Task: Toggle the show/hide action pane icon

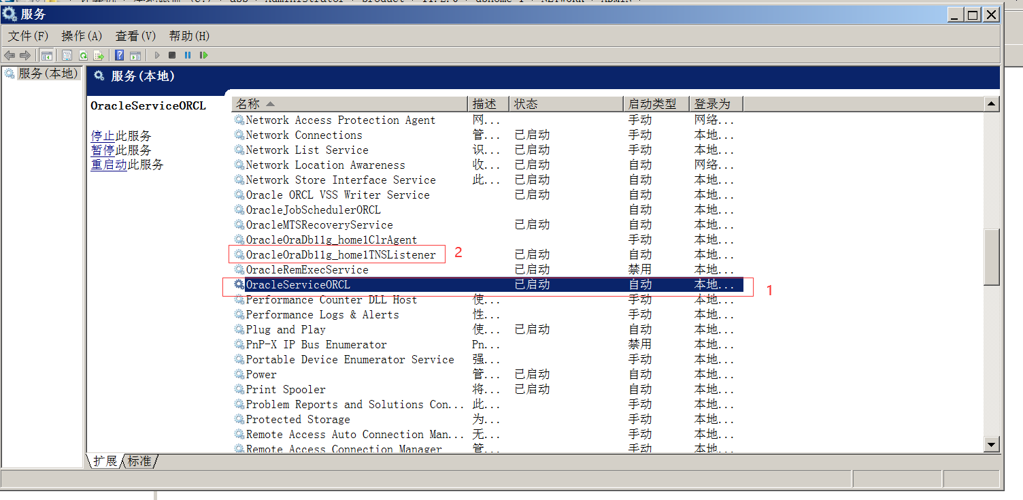Action: [x=135, y=55]
